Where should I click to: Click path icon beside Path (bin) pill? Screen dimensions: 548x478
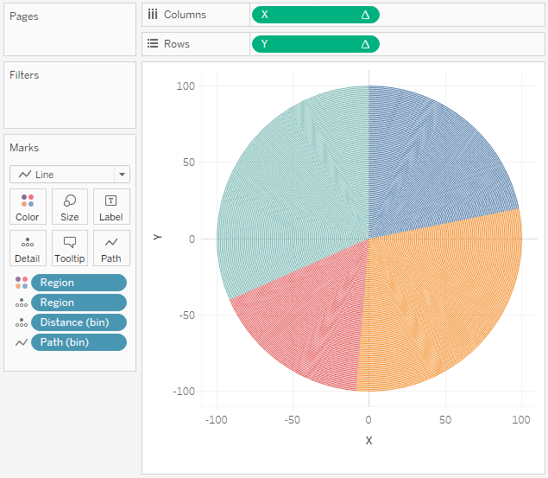22,342
